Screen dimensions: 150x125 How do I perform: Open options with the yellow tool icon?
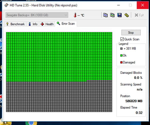tap(126, 15)
